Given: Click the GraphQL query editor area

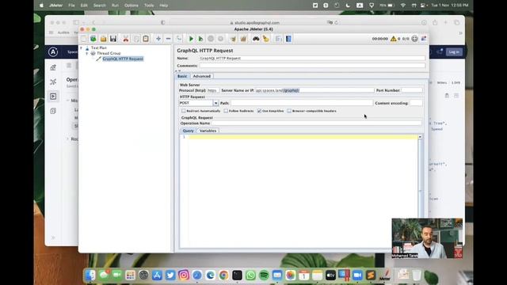Looking at the screenshot, I should point(299,191).
